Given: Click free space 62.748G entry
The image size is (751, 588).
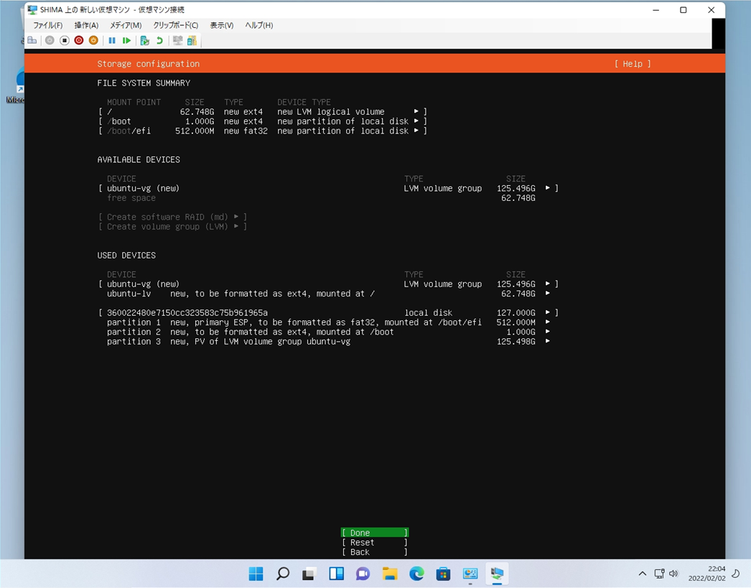Looking at the screenshot, I should pyautogui.click(x=321, y=197).
